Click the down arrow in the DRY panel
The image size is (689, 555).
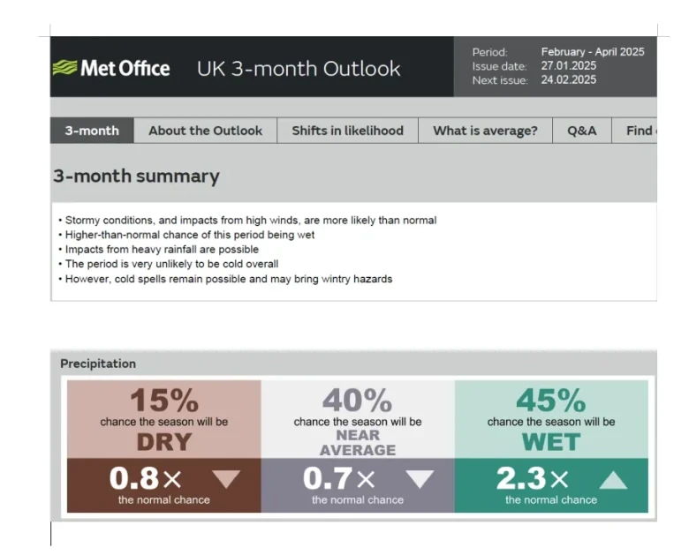(226, 479)
